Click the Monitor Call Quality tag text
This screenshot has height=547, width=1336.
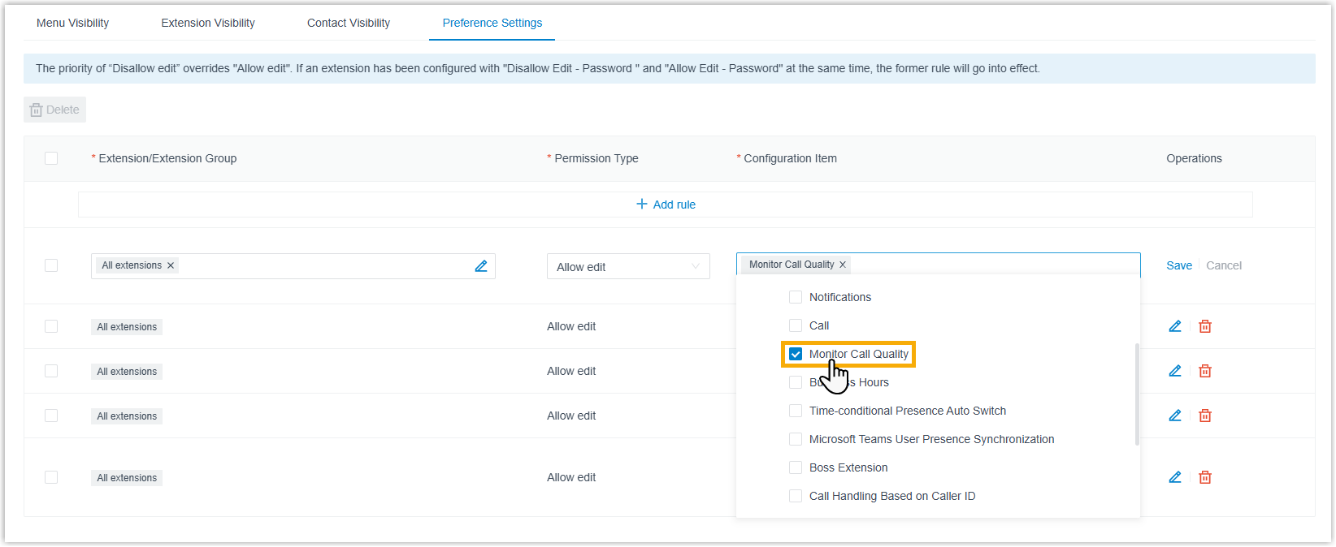click(x=792, y=265)
